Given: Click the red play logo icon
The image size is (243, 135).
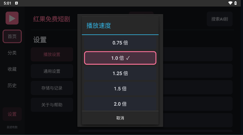Looking at the screenshot, I should click(x=12, y=18).
